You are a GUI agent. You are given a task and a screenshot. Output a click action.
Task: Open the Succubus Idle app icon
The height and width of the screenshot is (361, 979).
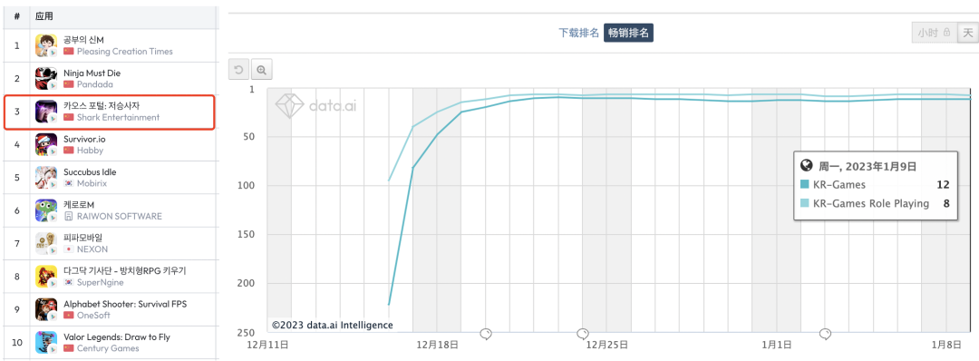[x=47, y=178]
